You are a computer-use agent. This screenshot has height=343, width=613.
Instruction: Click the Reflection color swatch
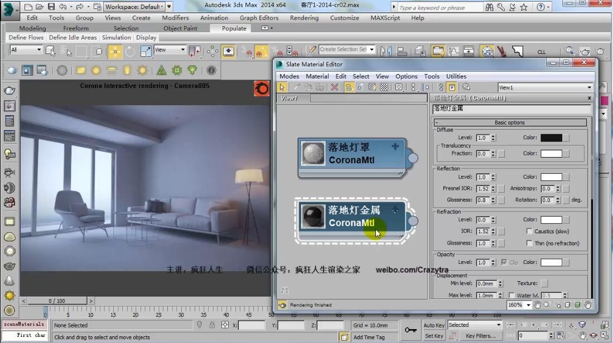551,177
